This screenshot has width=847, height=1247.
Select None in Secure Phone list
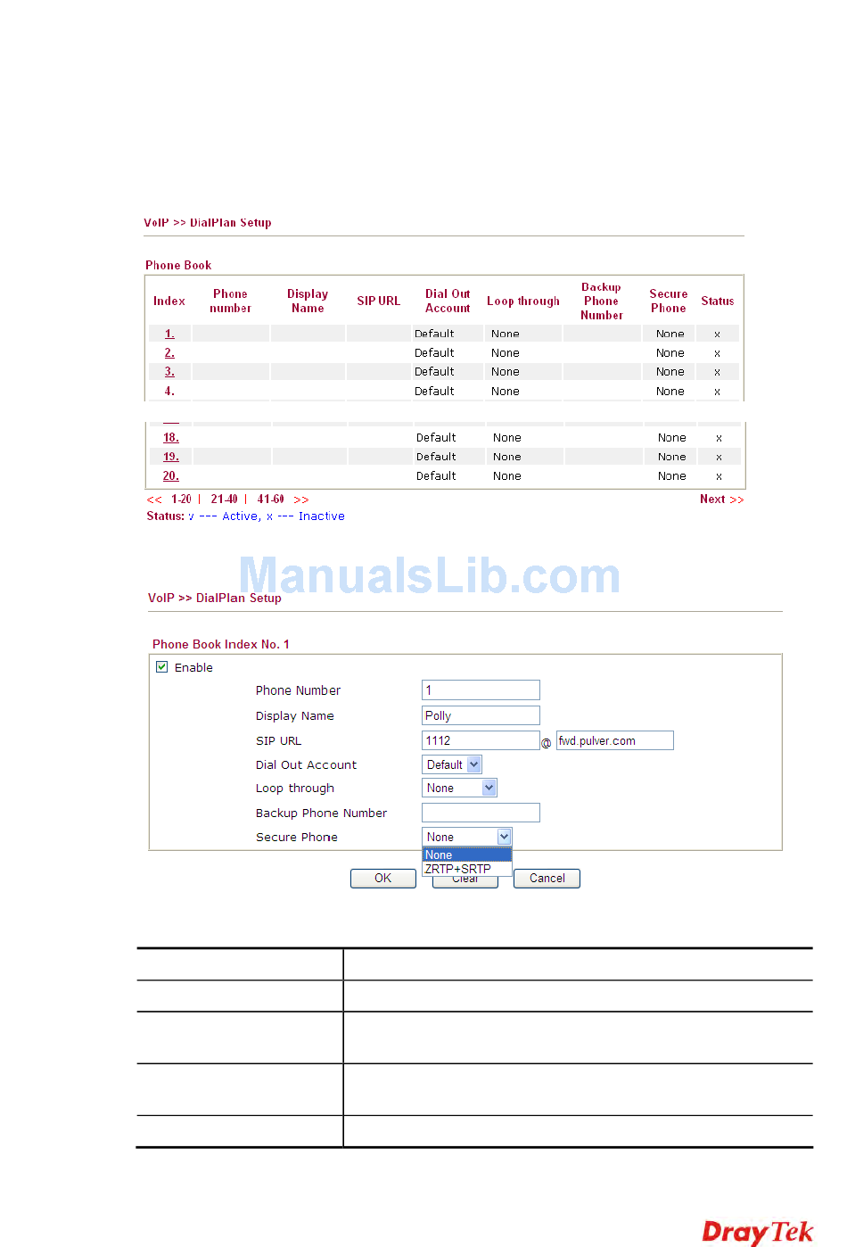pos(467,855)
